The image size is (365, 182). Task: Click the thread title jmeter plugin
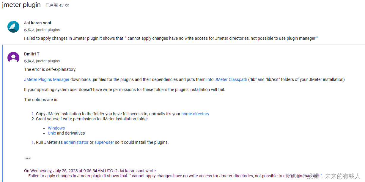click(x=21, y=5)
